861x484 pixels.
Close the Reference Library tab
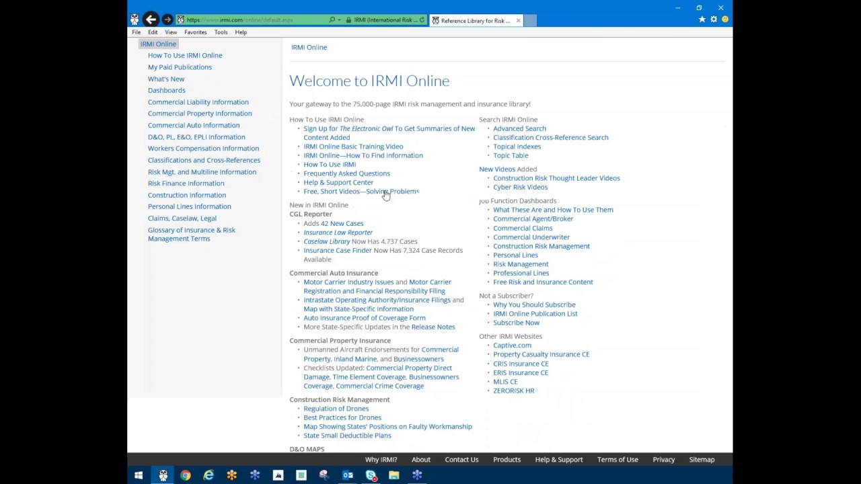click(518, 20)
